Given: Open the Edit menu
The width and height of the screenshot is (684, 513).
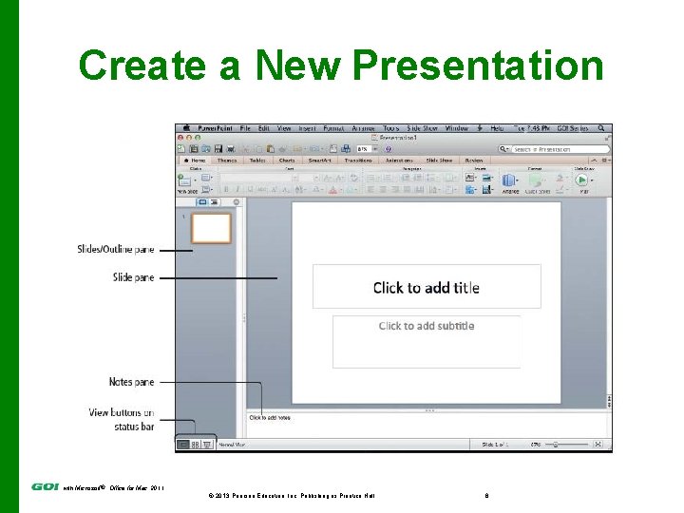Looking at the screenshot, I should point(263,128).
